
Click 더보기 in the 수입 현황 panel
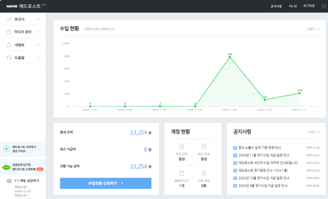tap(313, 29)
